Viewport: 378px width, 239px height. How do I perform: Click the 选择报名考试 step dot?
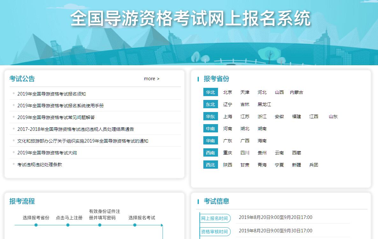point(135,225)
